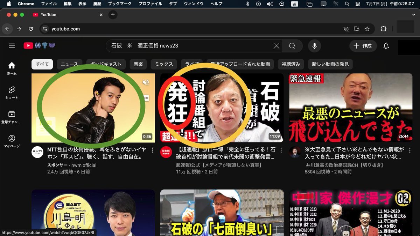Go forward with Chrome's forward arrow
The image size is (420, 236).
pyautogui.click(x=19, y=29)
